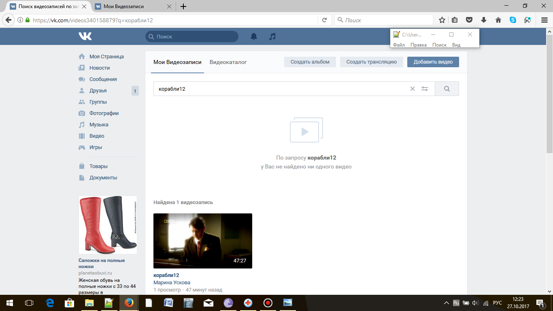This screenshot has height=311, width=553.
Task: Open Firefox downloads arrow icon
Action: click(x=484, y=20)
